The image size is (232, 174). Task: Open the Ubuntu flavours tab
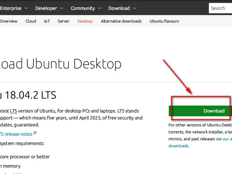[164, 21]
